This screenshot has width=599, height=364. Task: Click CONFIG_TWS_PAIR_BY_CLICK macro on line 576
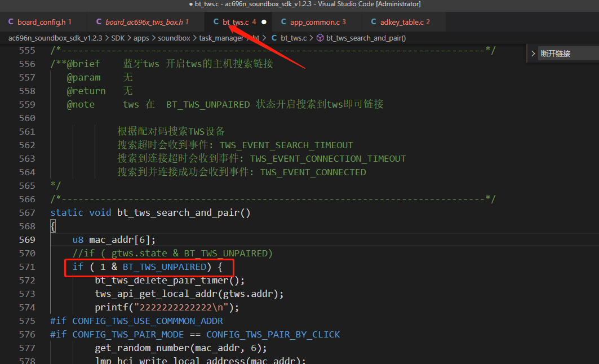(x=273, y=334)
